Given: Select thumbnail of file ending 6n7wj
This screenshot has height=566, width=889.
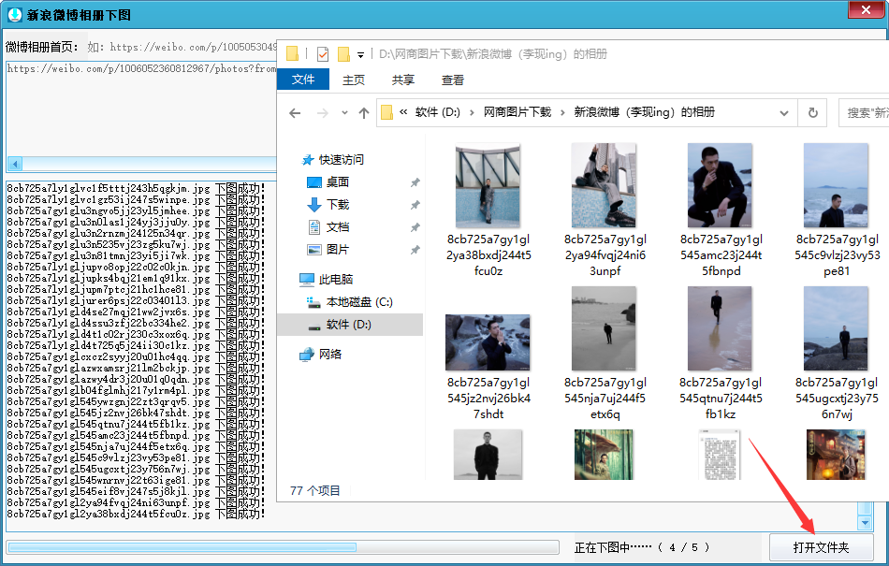Looking at the screenshot, I should [x=836, y=328].
